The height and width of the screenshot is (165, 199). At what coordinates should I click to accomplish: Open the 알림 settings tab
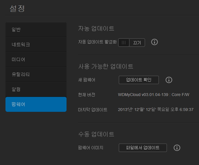click(36, 89)
